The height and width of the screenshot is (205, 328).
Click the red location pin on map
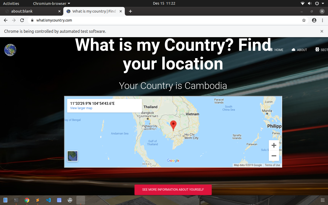[x=173, y=125]
